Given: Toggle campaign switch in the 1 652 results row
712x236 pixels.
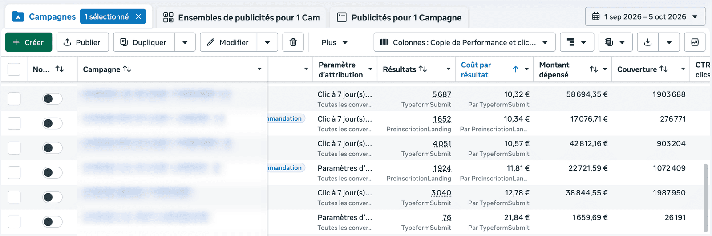Looking at the screenshot, I should 52,123.
